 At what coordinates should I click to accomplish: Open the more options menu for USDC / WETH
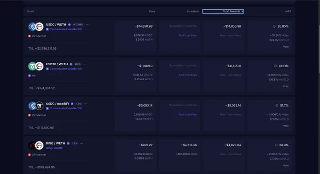[x=88, y=25]
